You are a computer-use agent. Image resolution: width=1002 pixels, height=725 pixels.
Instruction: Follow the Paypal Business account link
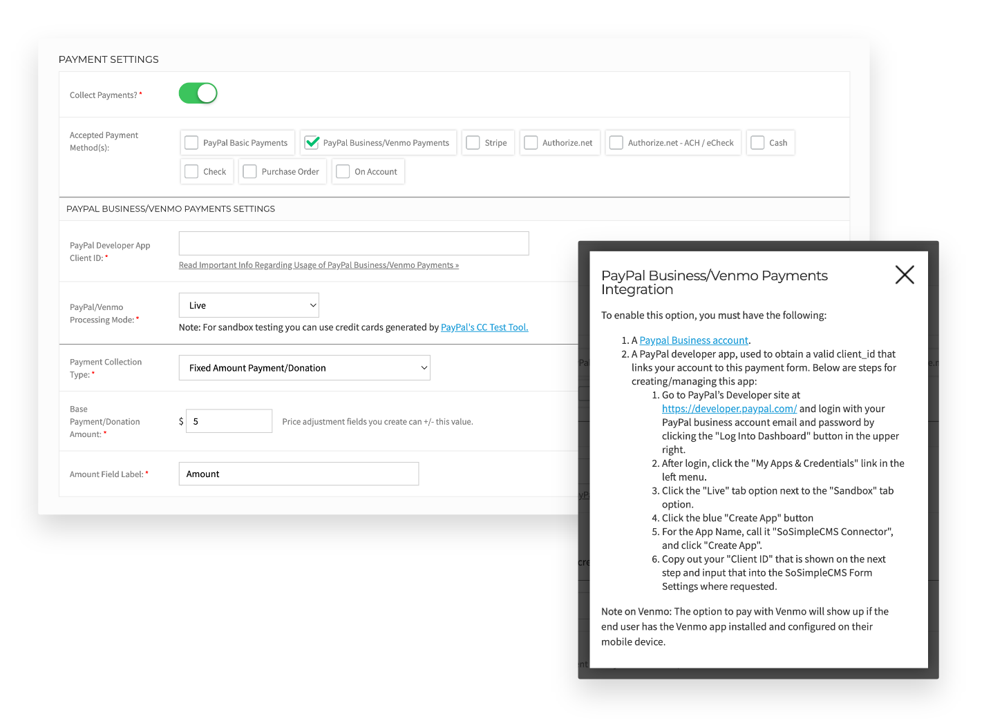click(693, 340)
